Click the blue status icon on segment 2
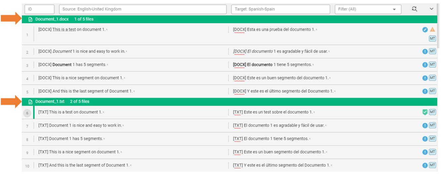Viewport: 441px width, 179px height. click(425, 51)
